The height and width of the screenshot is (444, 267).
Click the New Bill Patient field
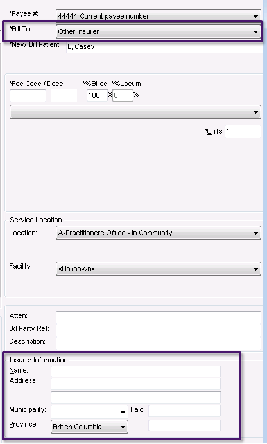166,46
